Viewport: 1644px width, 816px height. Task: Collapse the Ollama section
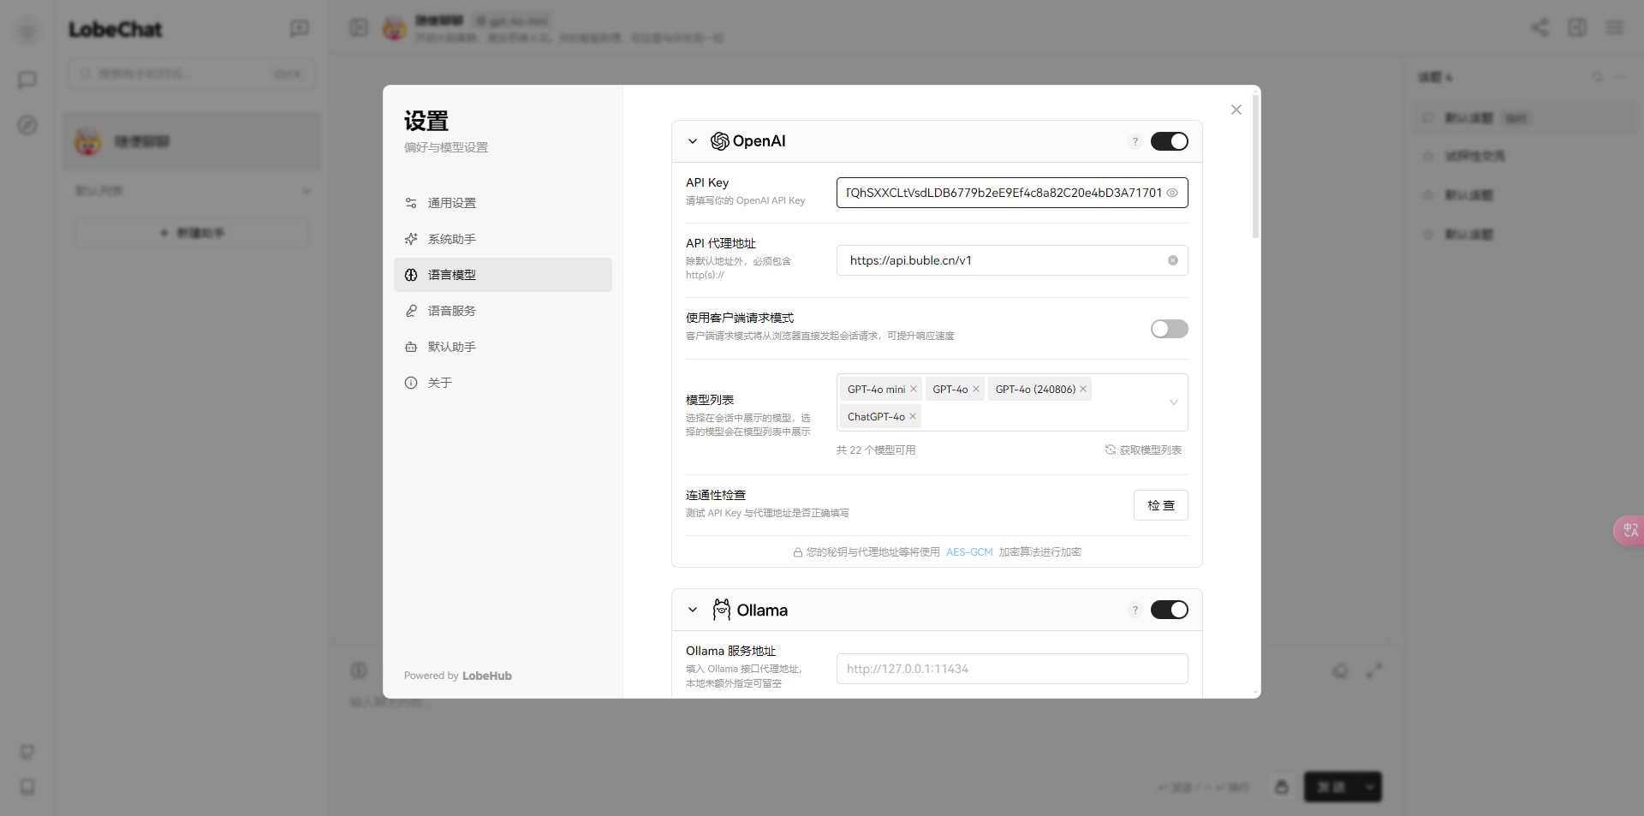[693, 610]
